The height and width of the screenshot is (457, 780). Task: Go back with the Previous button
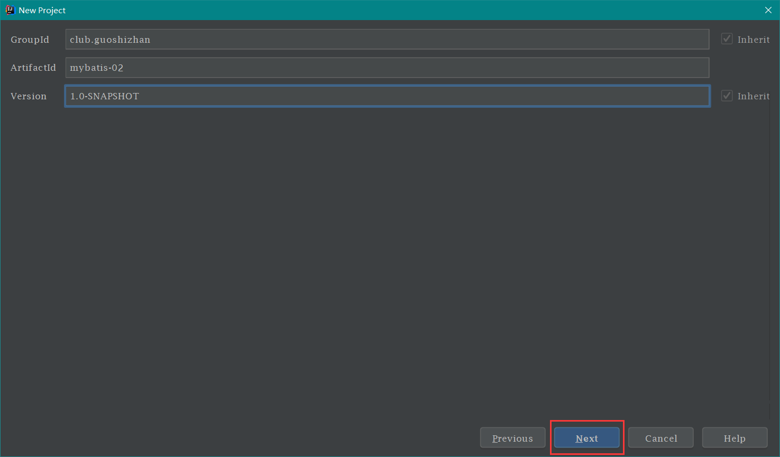coord(512,438)
